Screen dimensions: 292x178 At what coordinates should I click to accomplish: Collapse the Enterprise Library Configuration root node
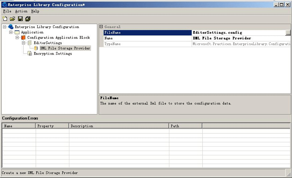5,27
